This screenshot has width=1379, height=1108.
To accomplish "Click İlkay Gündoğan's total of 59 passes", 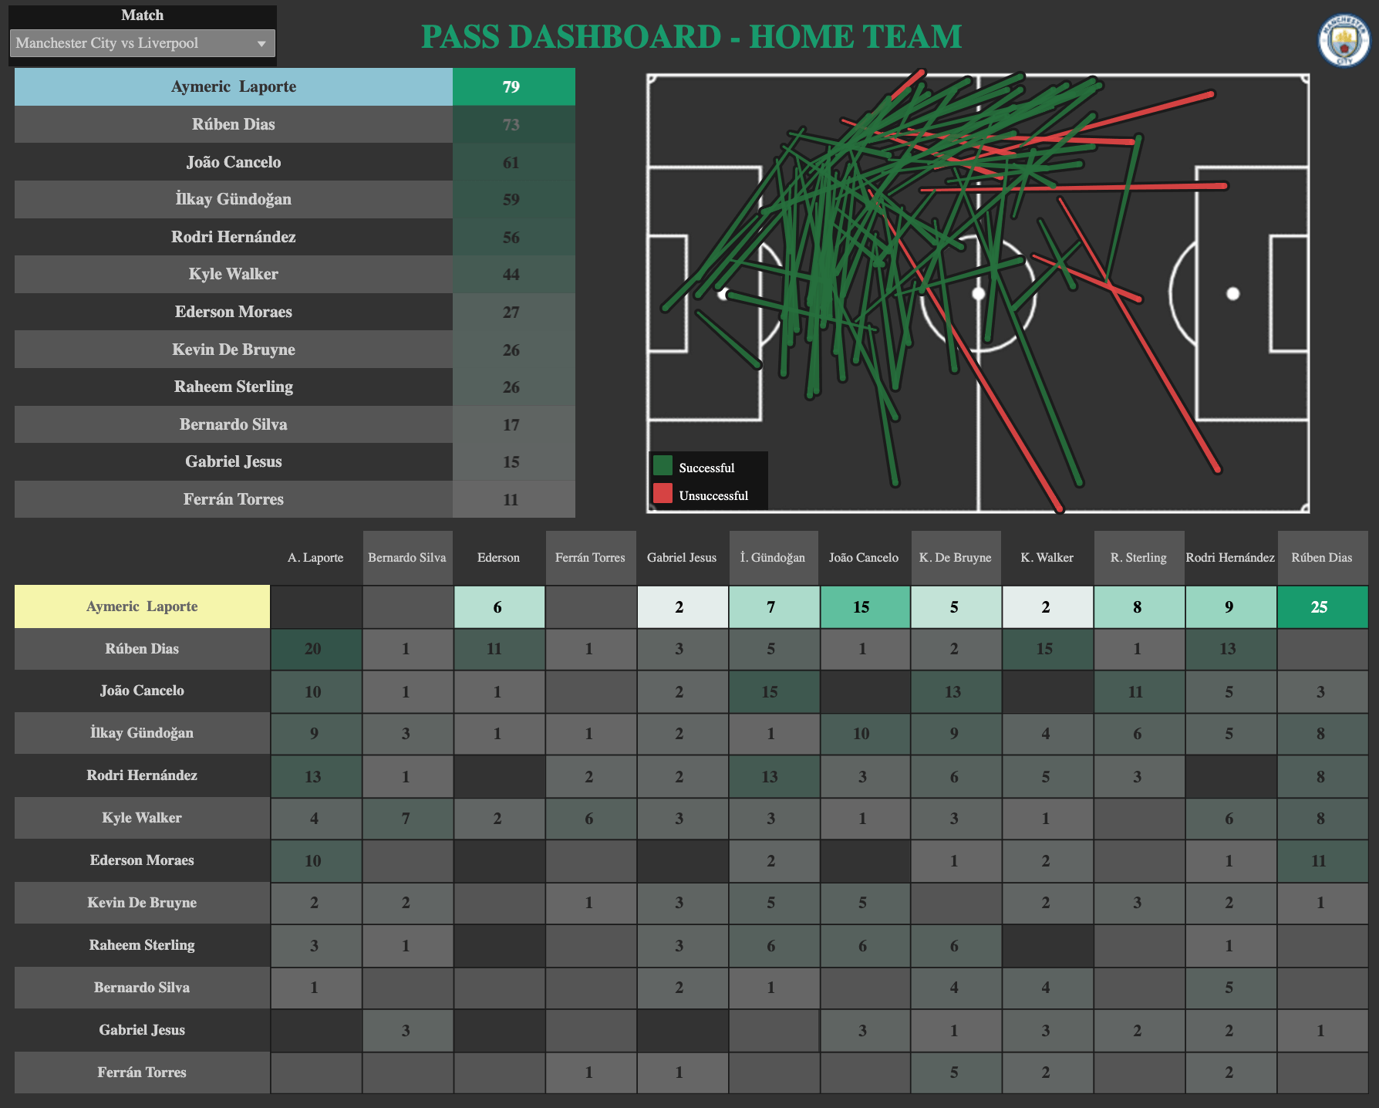I will [514, 199].
